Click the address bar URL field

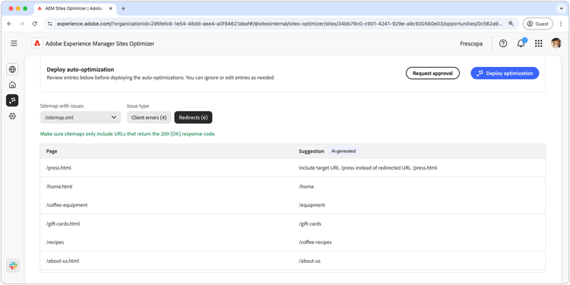point(280,24)
